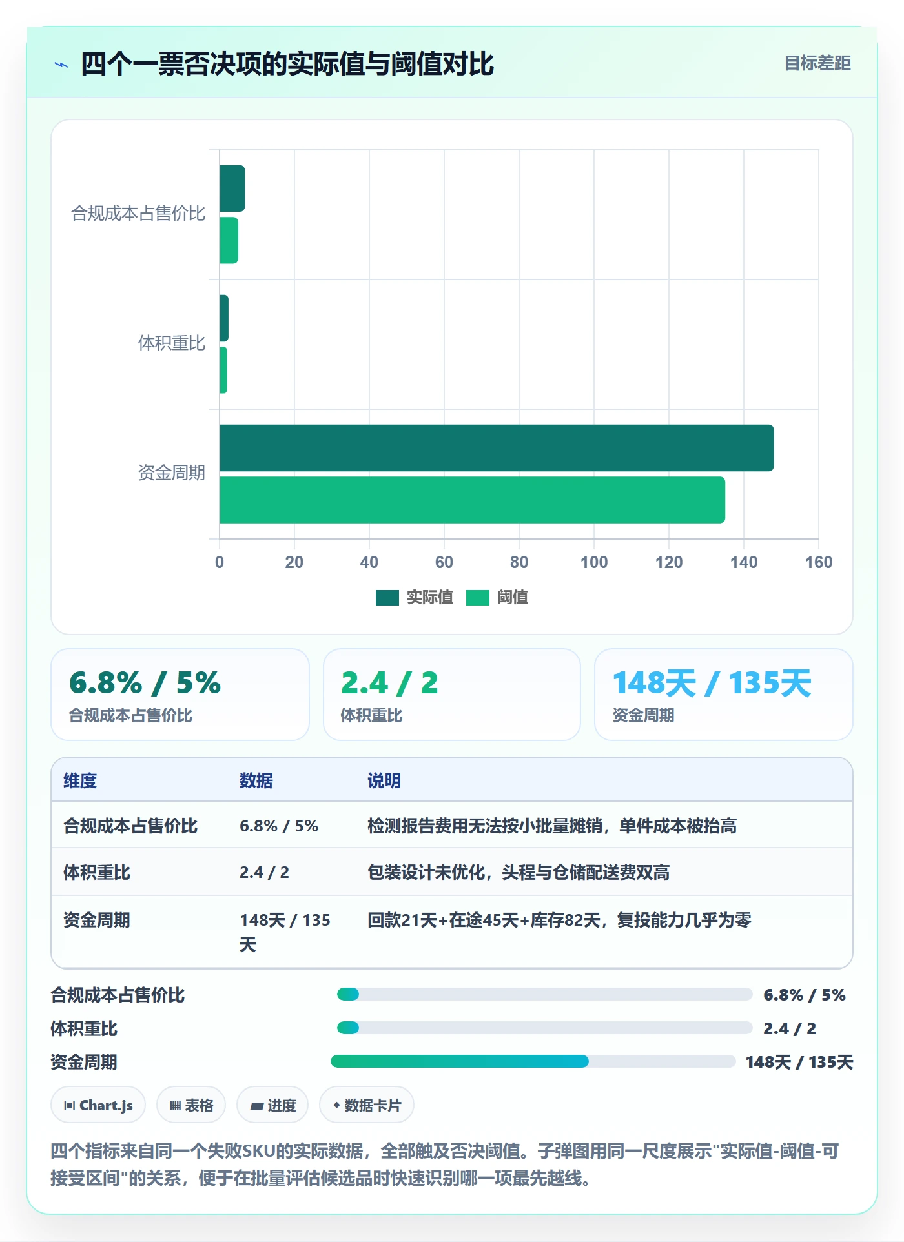The image size is (904, 1242).
Task: Click the 体积重比 progress bar
Action: point(545,1028)
